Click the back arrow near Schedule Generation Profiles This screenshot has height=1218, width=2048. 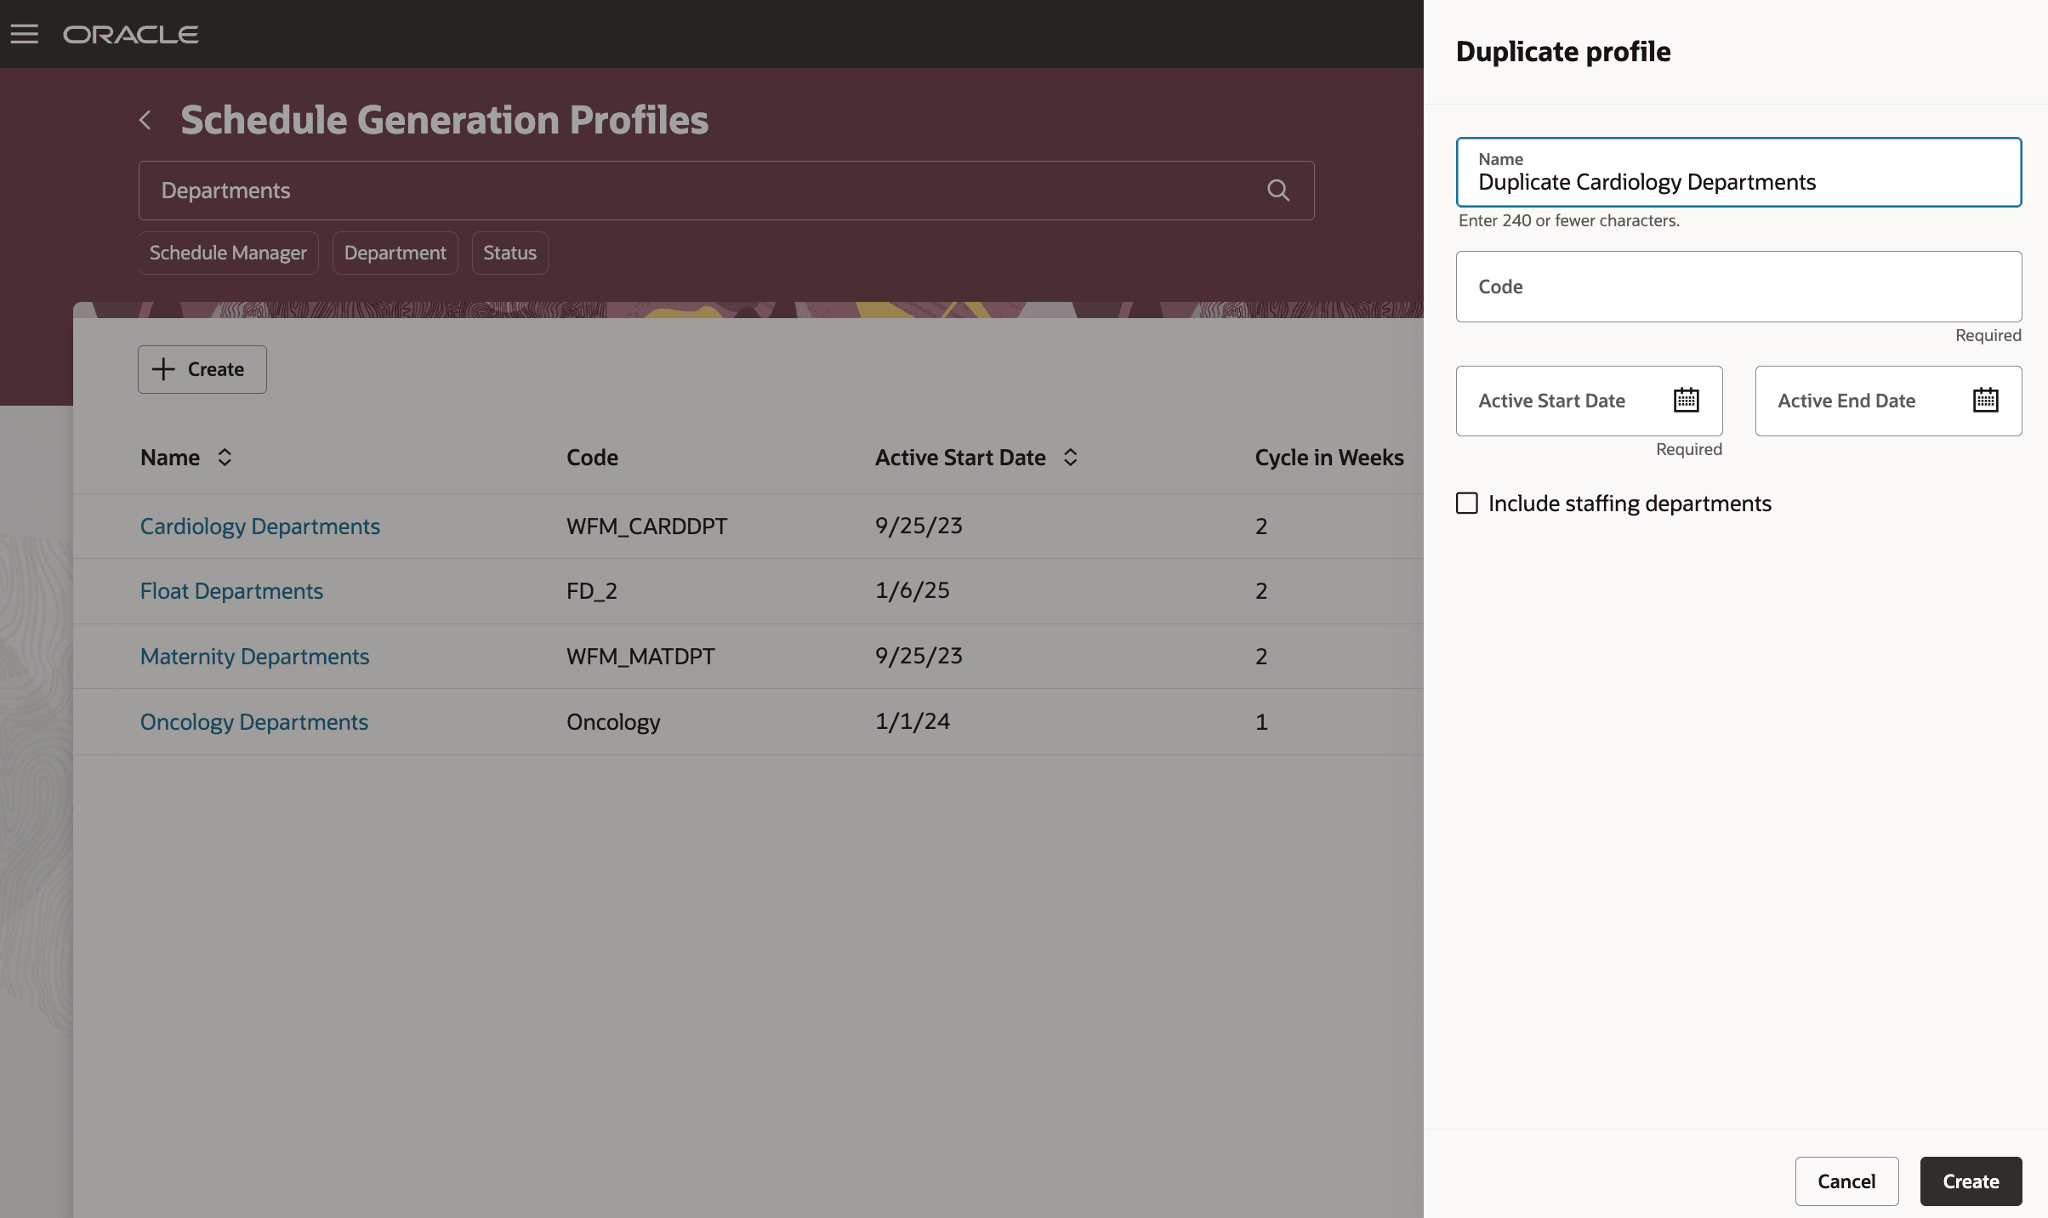coord(145,120)
